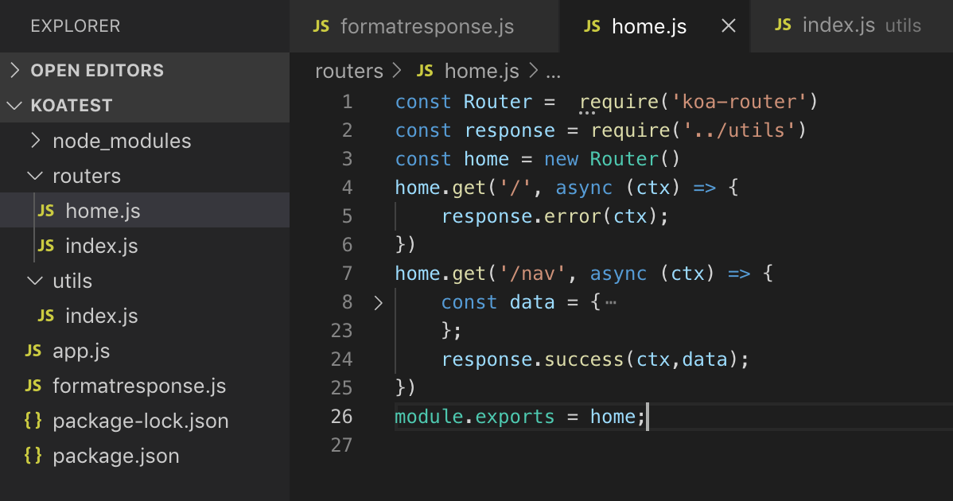
Task: Click JS icon beside app.js file
Action: [x=33, y=351]
